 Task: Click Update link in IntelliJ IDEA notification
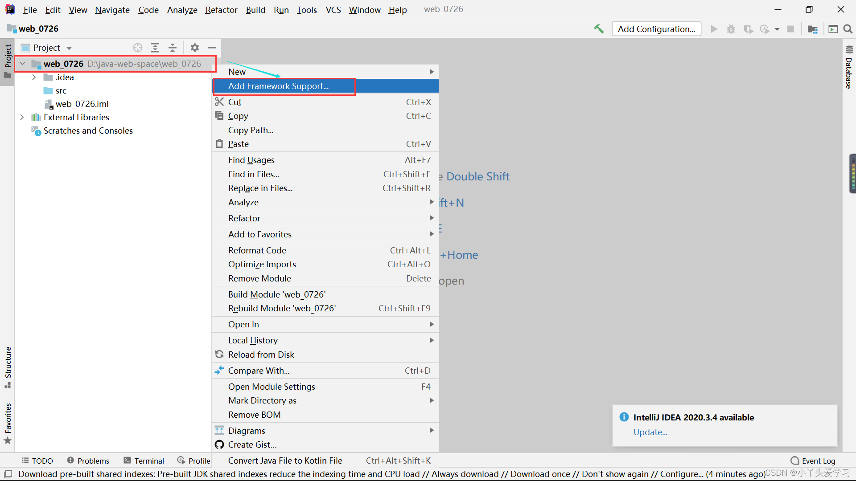650,432
